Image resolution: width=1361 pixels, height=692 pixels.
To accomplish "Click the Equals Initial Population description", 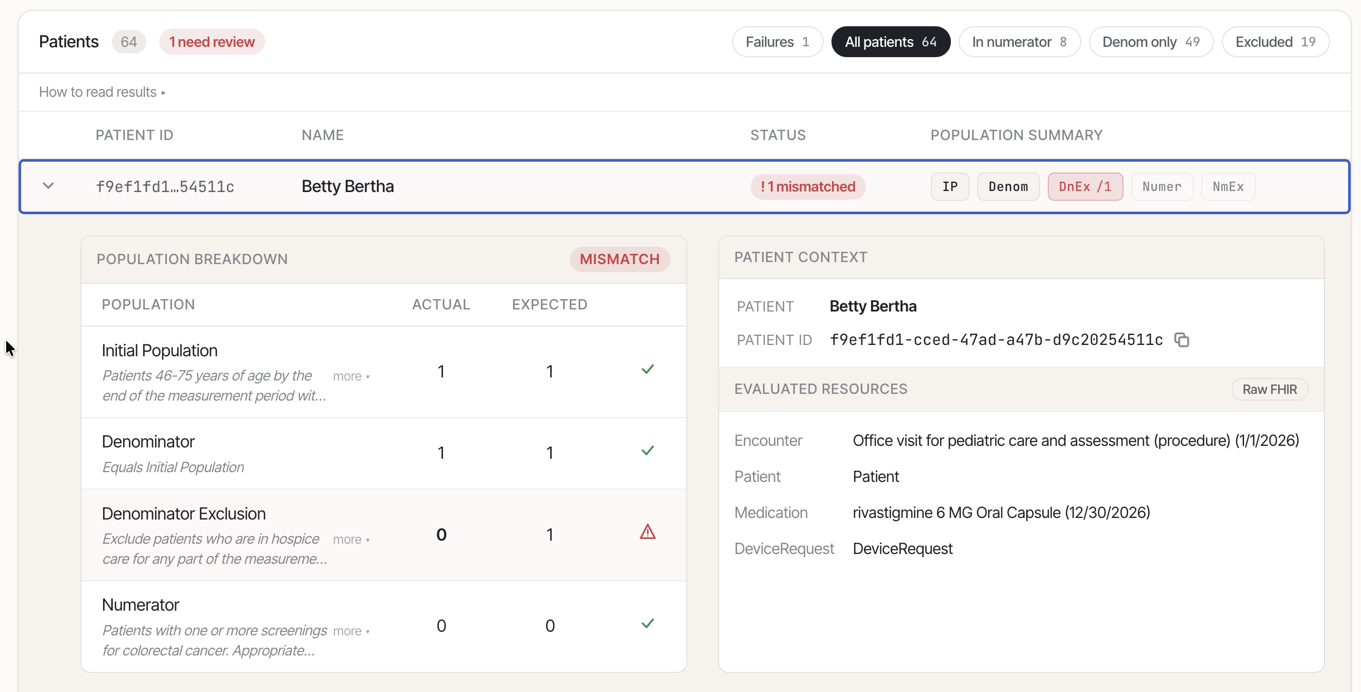I will coord(173,467).
